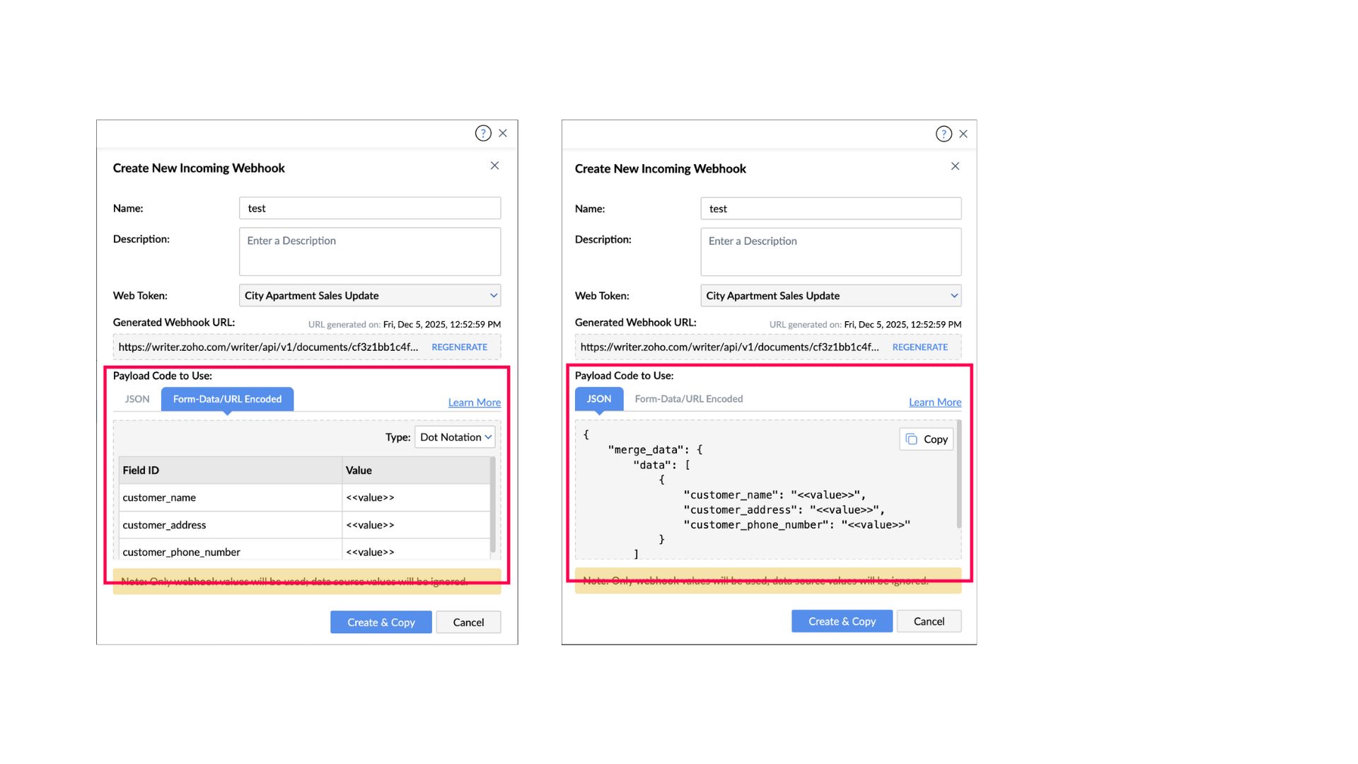The image size is (1358, 764).
Task: Close the left Create New Incoming Webhook form
Action: [x=494, y=166]
